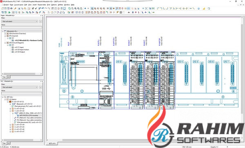Click the key icon in the top toolbar
245x148 pixels.
pos(16,9)
